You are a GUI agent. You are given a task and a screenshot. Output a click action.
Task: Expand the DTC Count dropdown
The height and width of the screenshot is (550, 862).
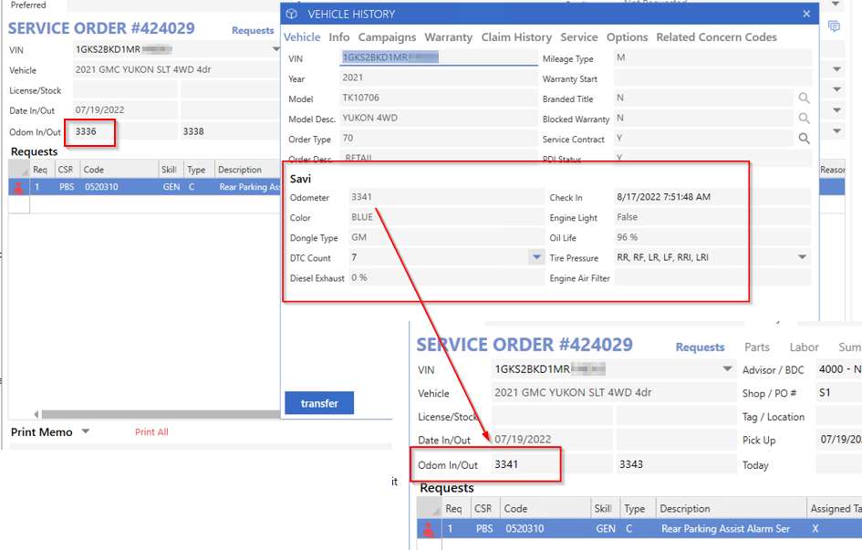pyautogui.click(x=536, y=256)
